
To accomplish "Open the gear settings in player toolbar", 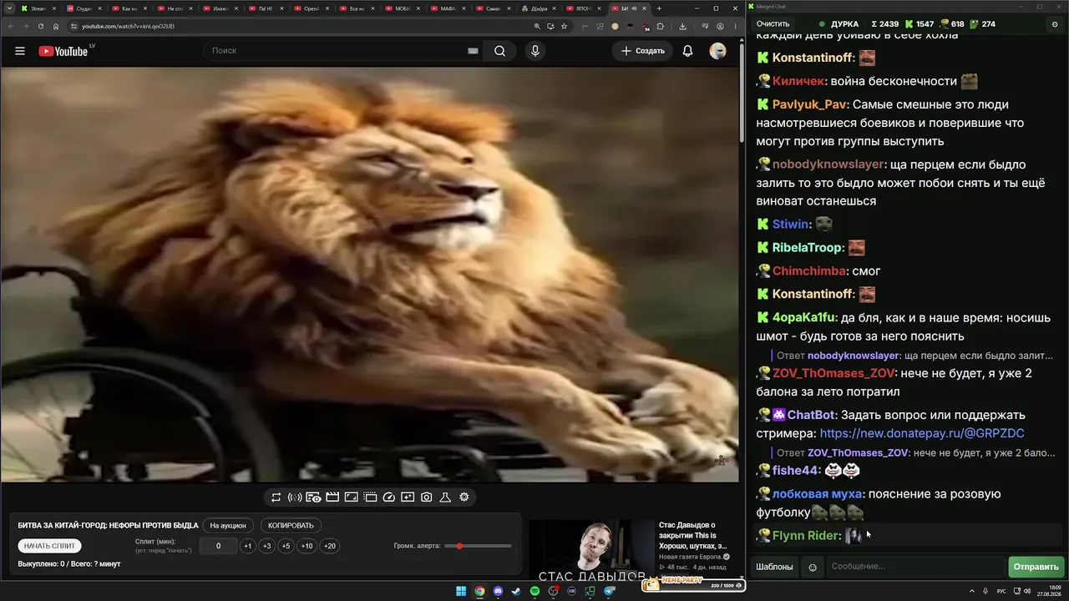I will coord(464,497).
